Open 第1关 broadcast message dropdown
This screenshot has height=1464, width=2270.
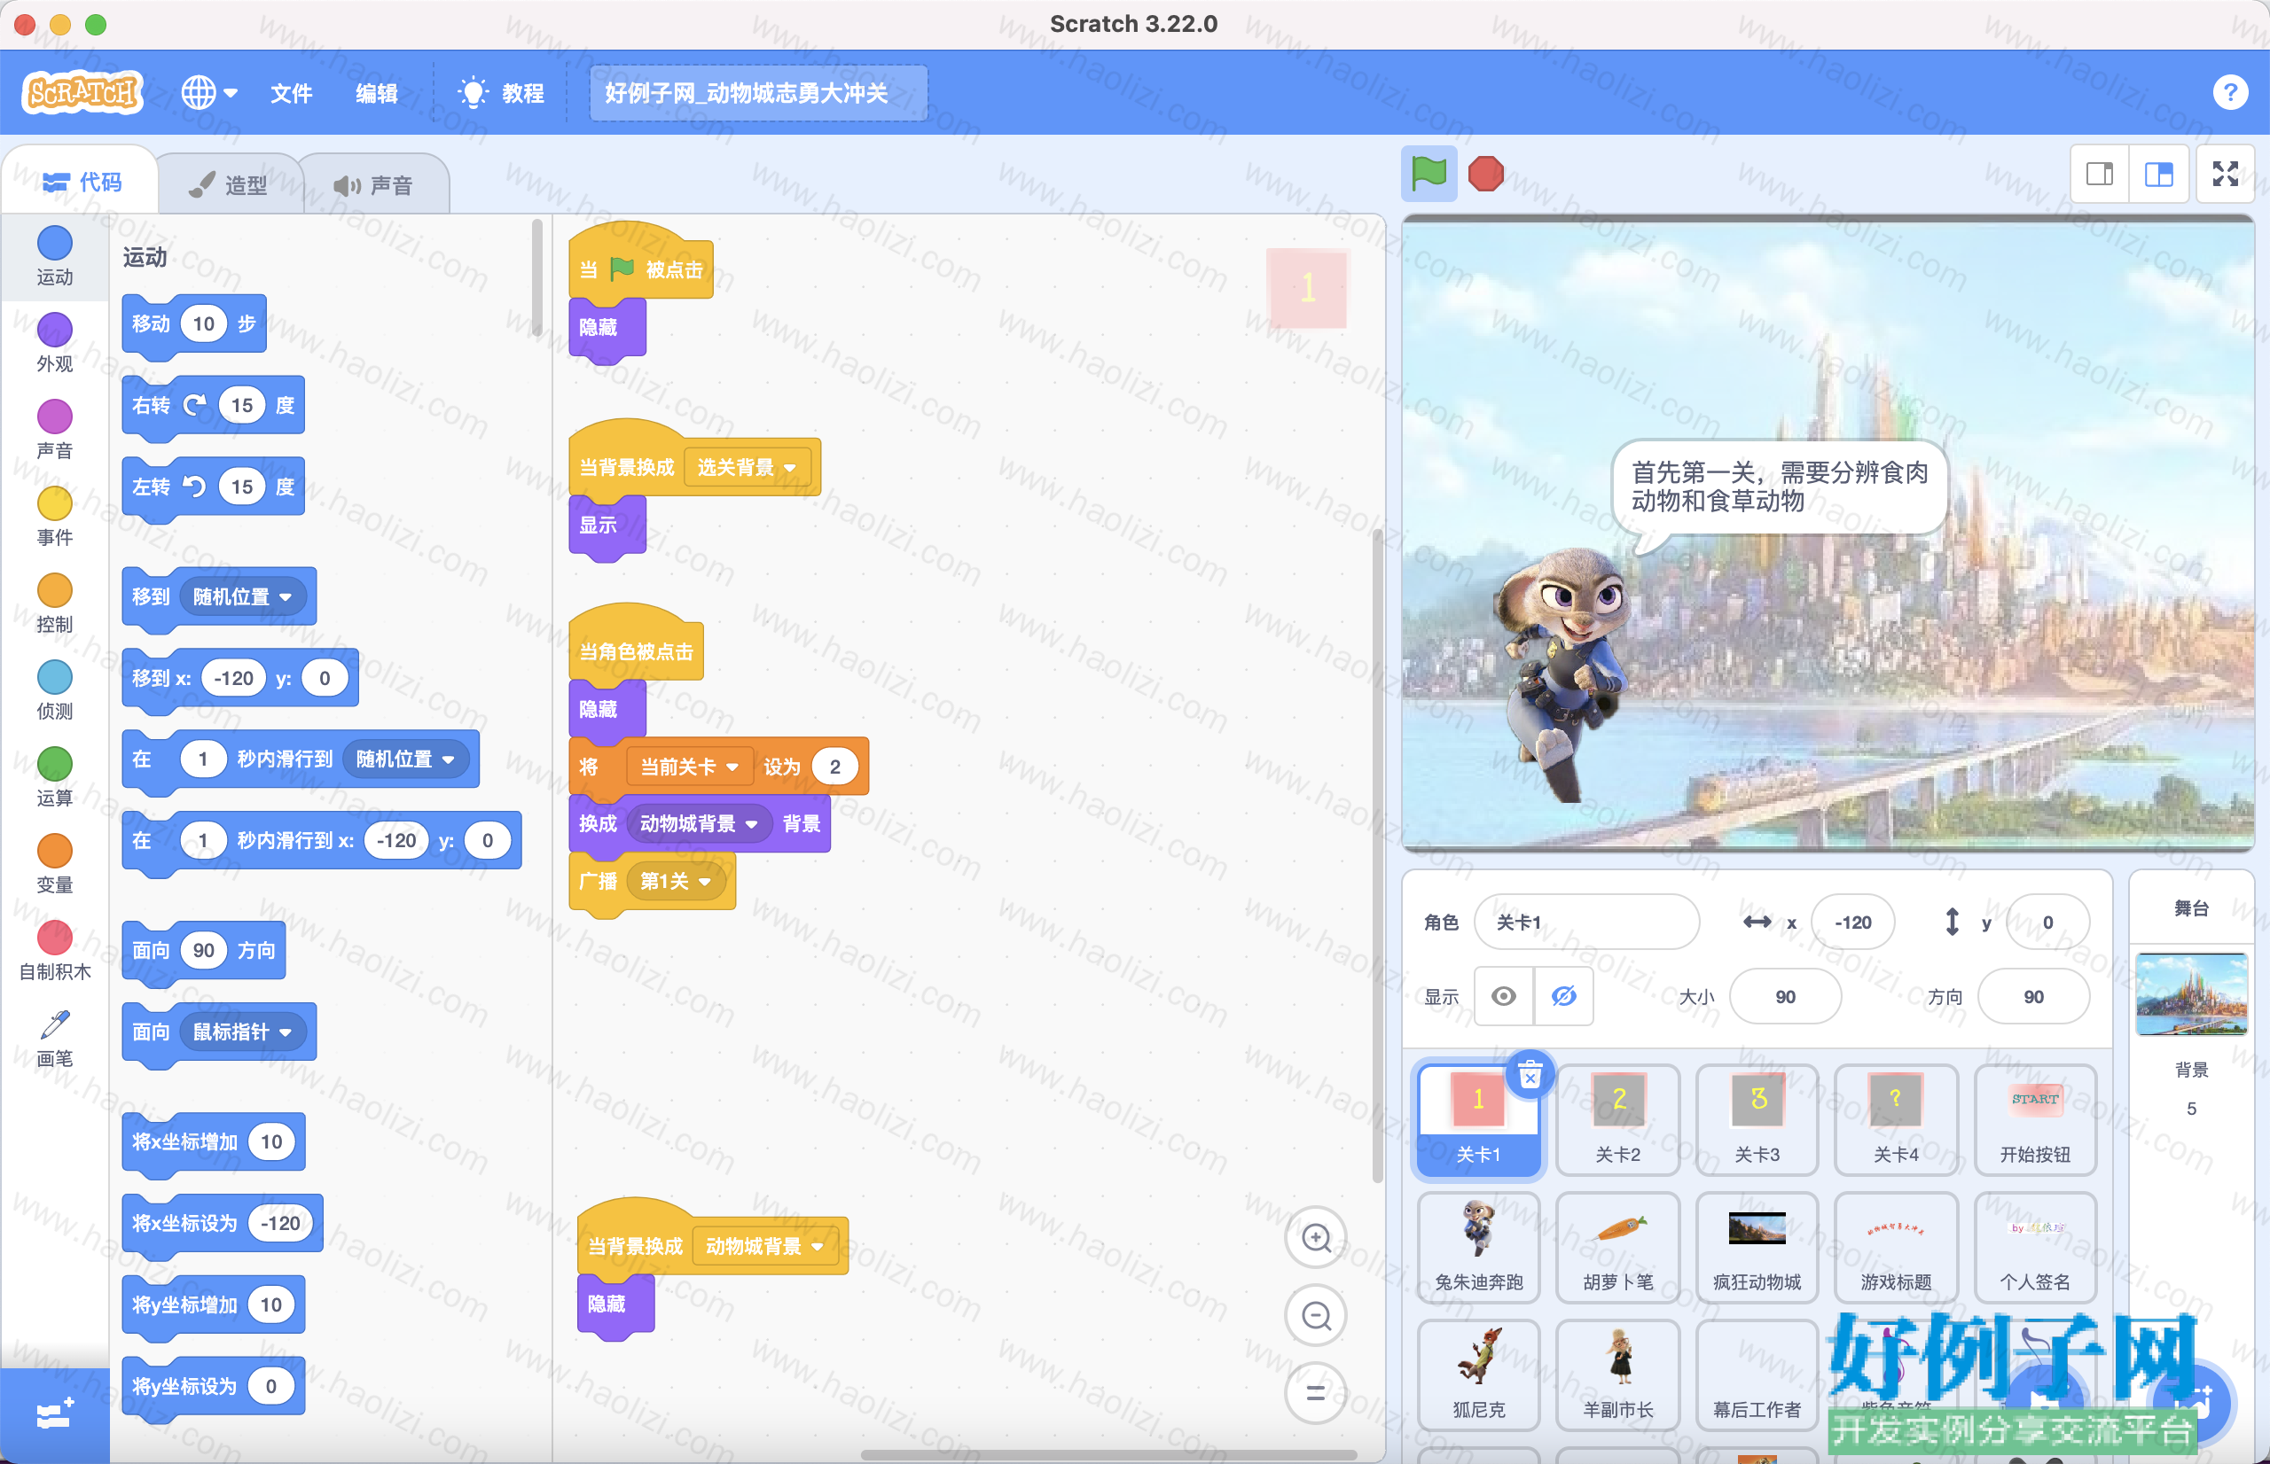(675, 881)
